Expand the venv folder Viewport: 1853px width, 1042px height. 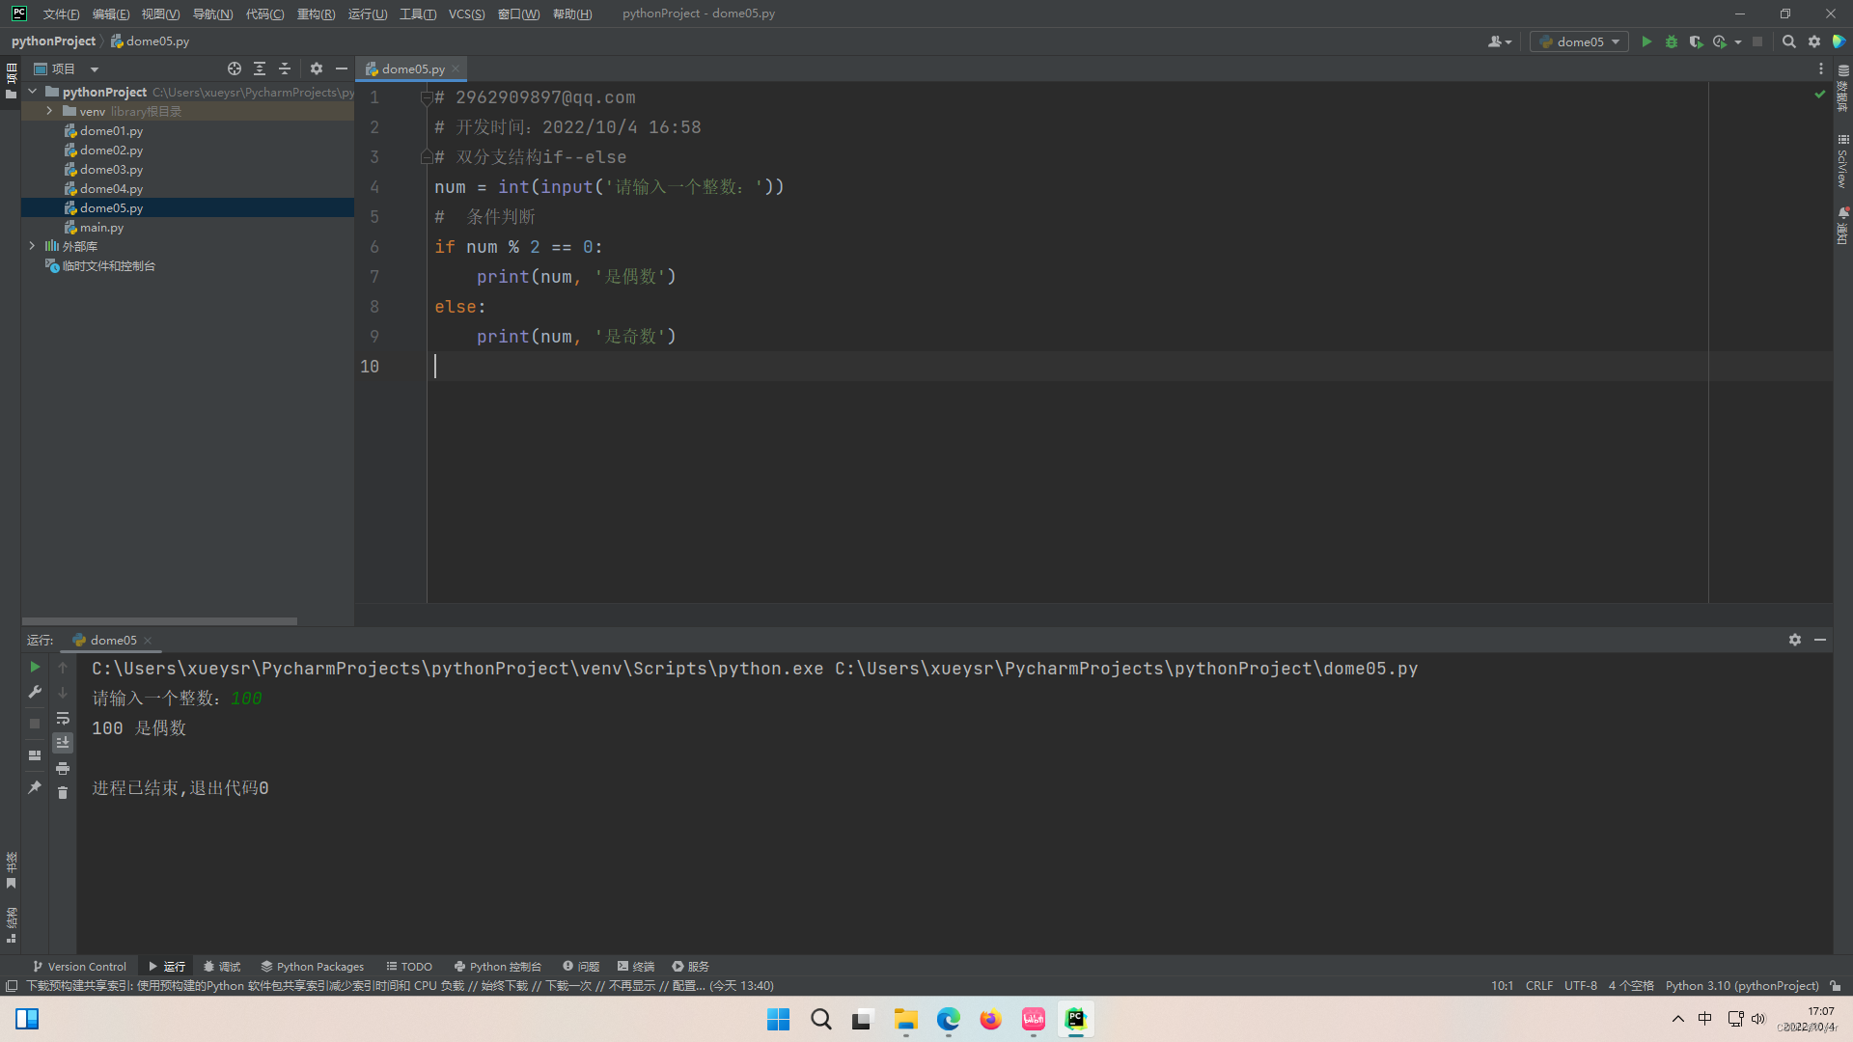[49, 111]
